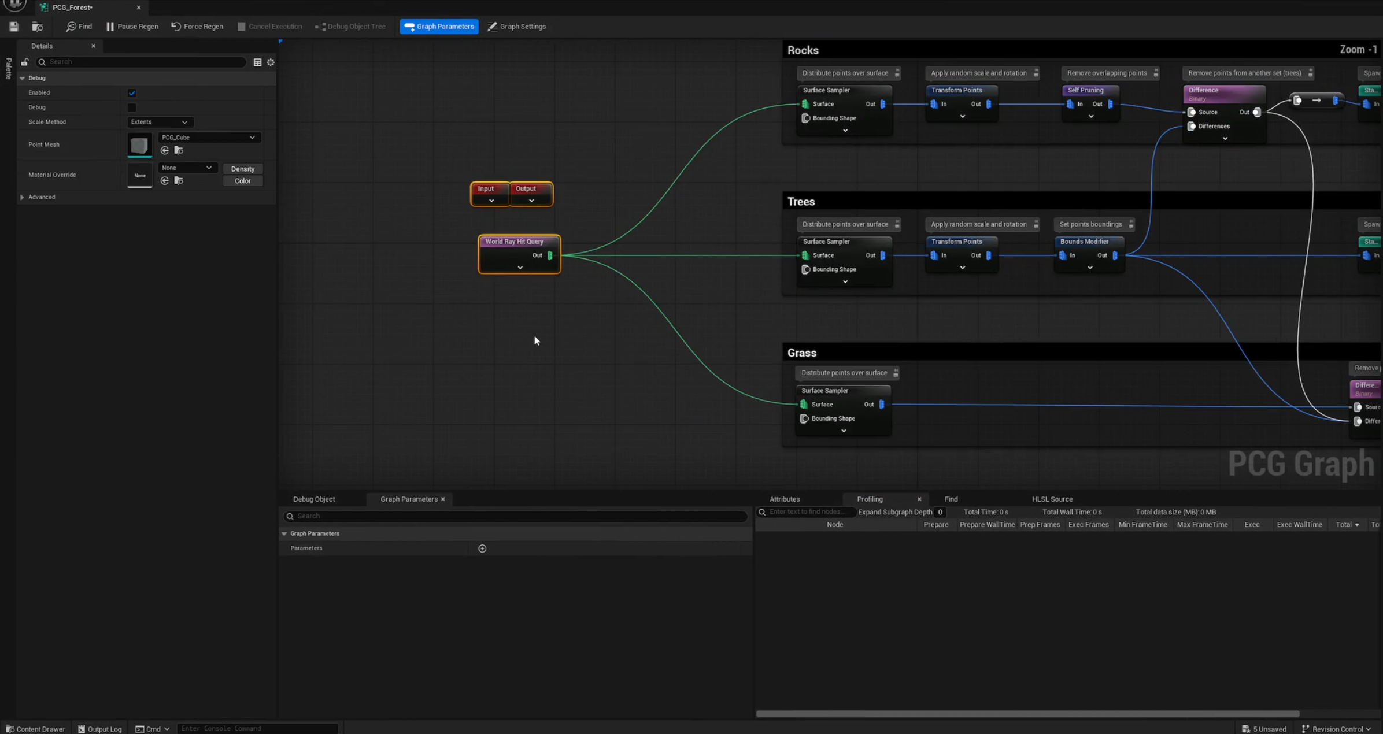The image size is (1383, 734).
Task: Click the Details panel lock icon
Action: click(25, 62)
